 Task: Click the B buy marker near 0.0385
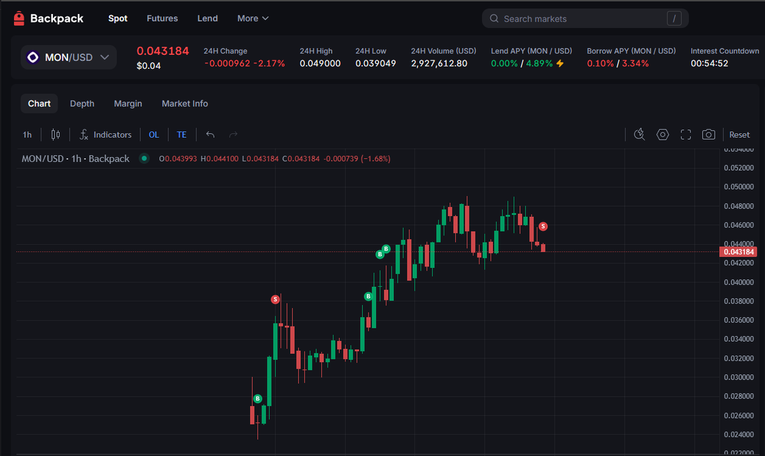[x=368, y=296]
